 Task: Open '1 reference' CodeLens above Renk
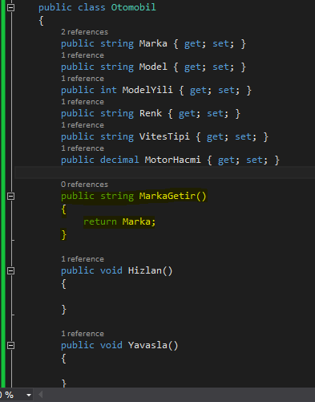pos(83,102)
